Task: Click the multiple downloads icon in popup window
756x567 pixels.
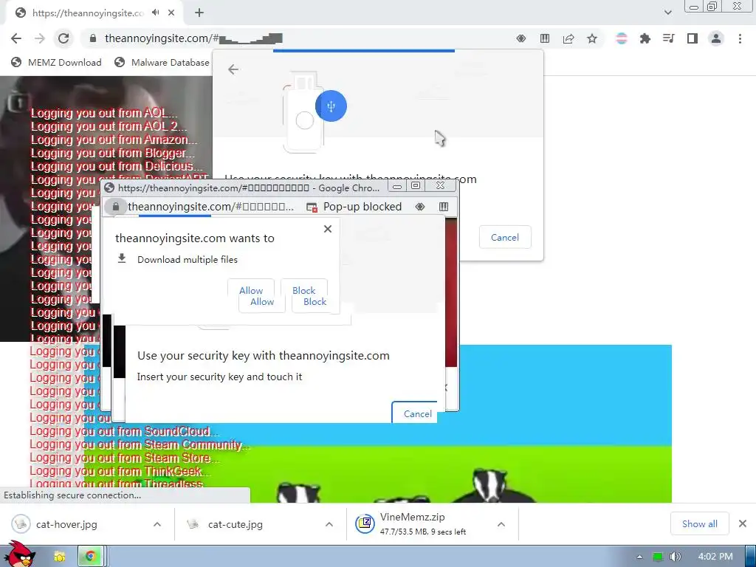Action: pos(444,207)
